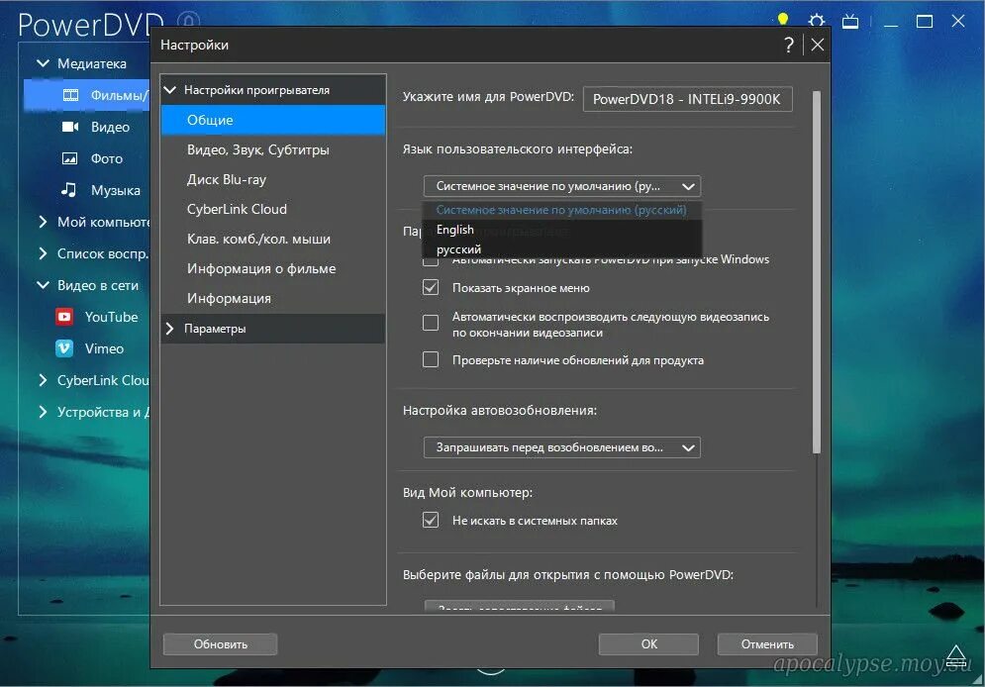
Task: Open Диск Blu-ray settings
Action: [x=273, y=179]
